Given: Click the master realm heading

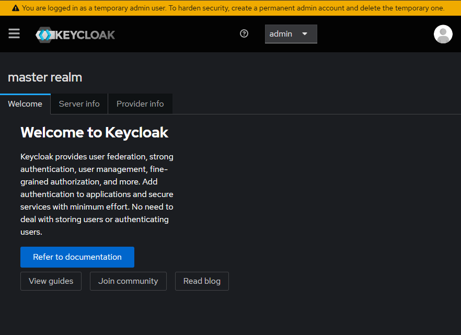Looking at the screenshot, I should click(45, 77).
